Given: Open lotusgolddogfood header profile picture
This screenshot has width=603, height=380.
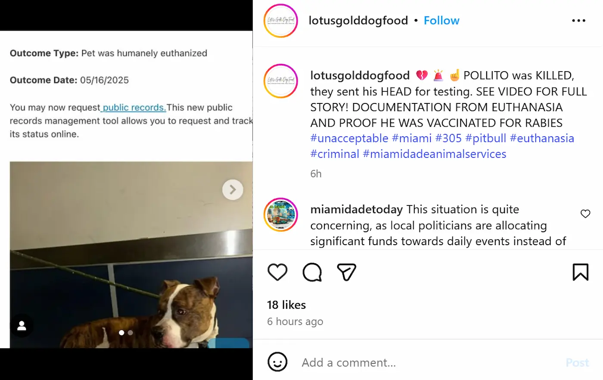Looking at the screenshot, I should coord(281,21).
